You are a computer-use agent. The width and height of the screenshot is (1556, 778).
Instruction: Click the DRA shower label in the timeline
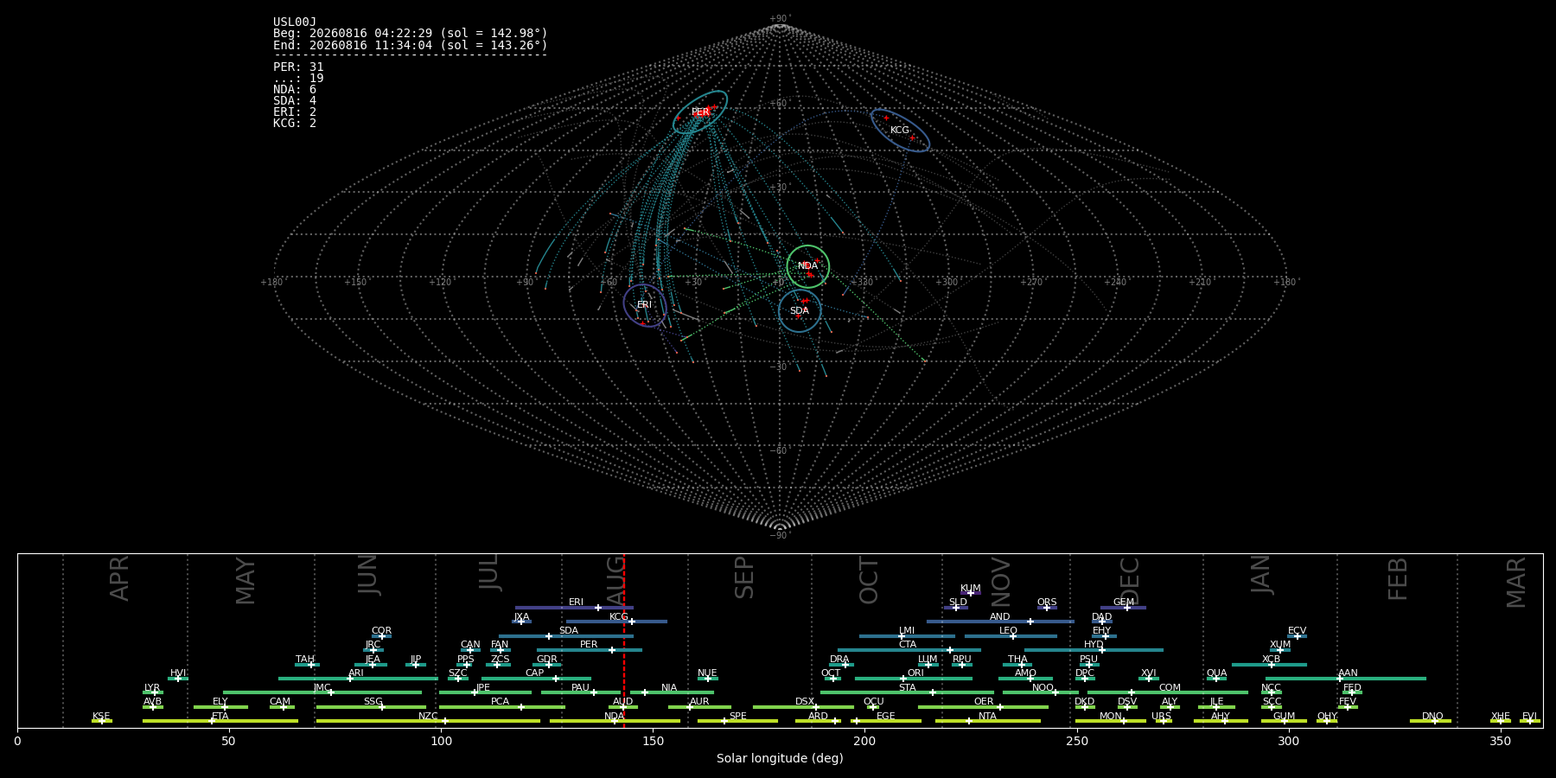(839, 660)
